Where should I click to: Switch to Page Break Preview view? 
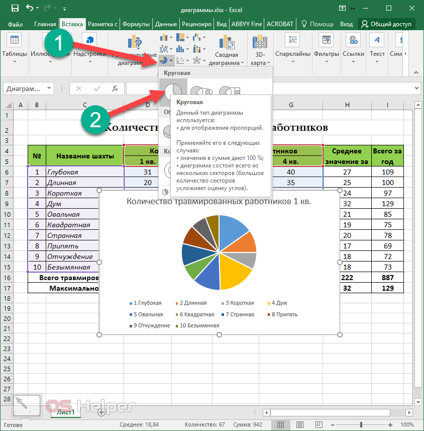tap(318, 425)
